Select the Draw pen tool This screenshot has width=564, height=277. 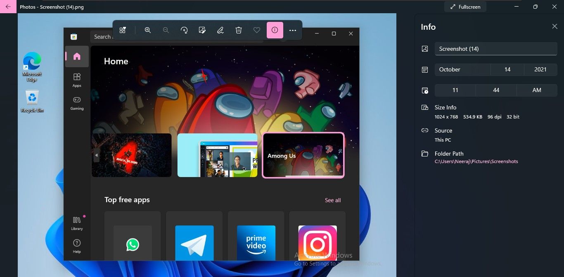click(x=220, y=30)
